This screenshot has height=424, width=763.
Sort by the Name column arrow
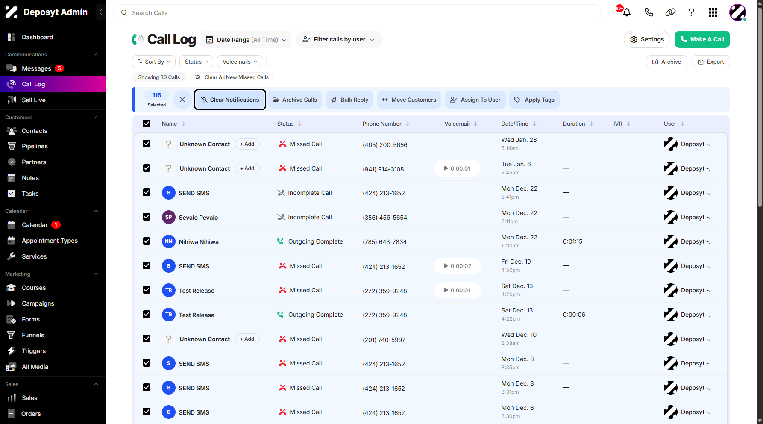click(183, 124)
